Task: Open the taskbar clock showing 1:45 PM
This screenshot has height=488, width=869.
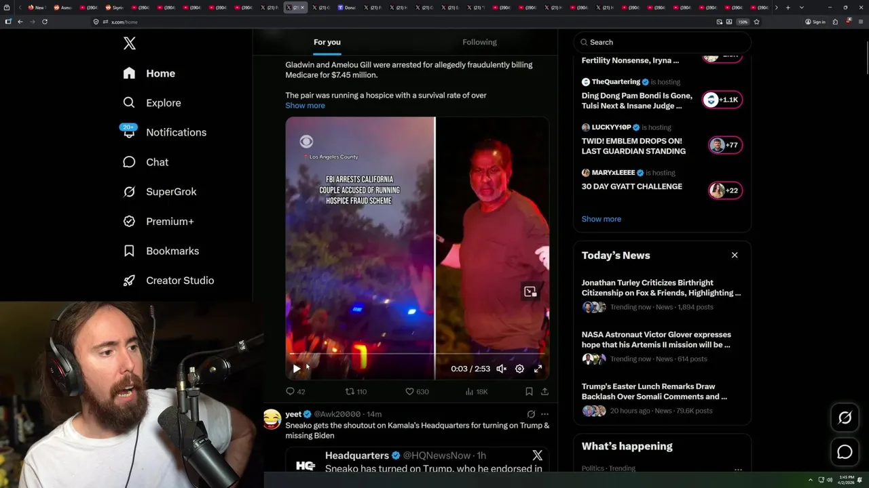Action: [x=847, y=480]
